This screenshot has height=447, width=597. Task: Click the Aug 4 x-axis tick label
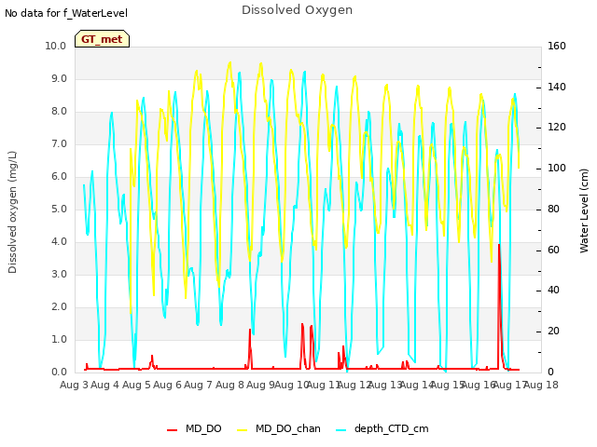coord(105,385)
